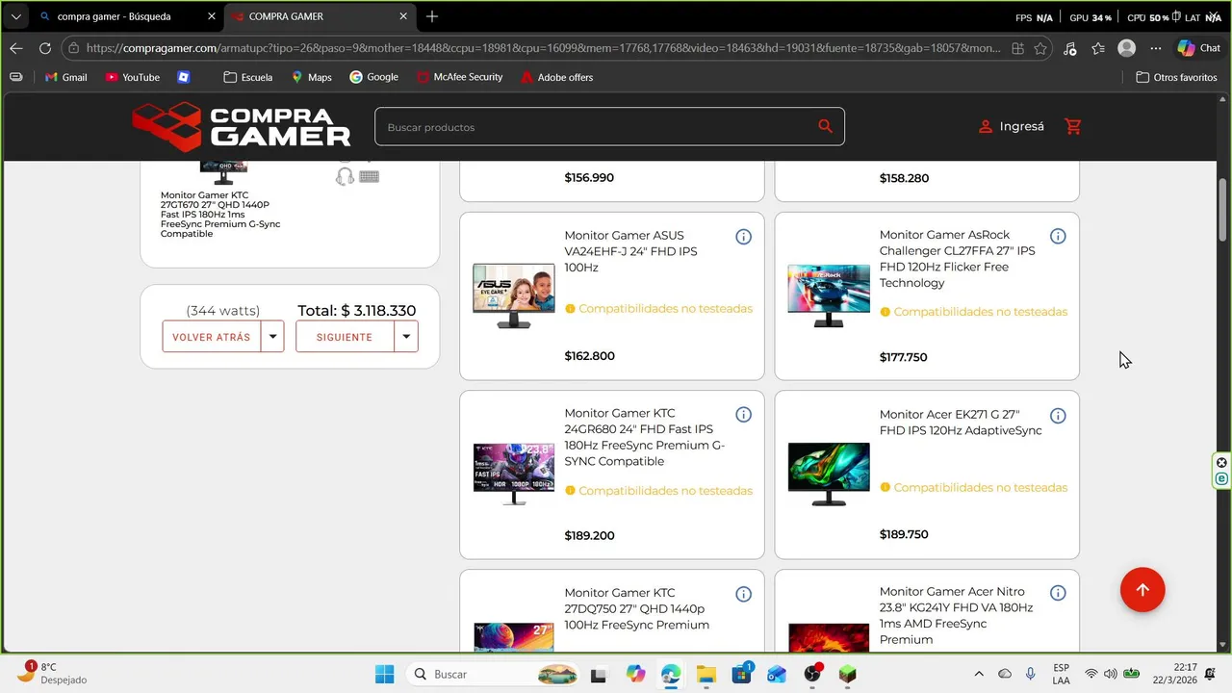Click the SIGUIENTE button
The height and width of the screenshot is (693, 1232).
[x=345, y=337]
